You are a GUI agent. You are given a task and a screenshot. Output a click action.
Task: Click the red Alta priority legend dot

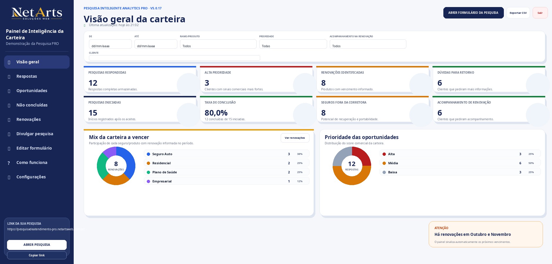[384, 154]
